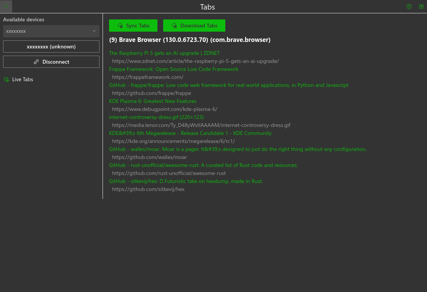Click the plug icon on Disconnect
The width and height of the screenshot is (427, 292).
coord(36,62)
